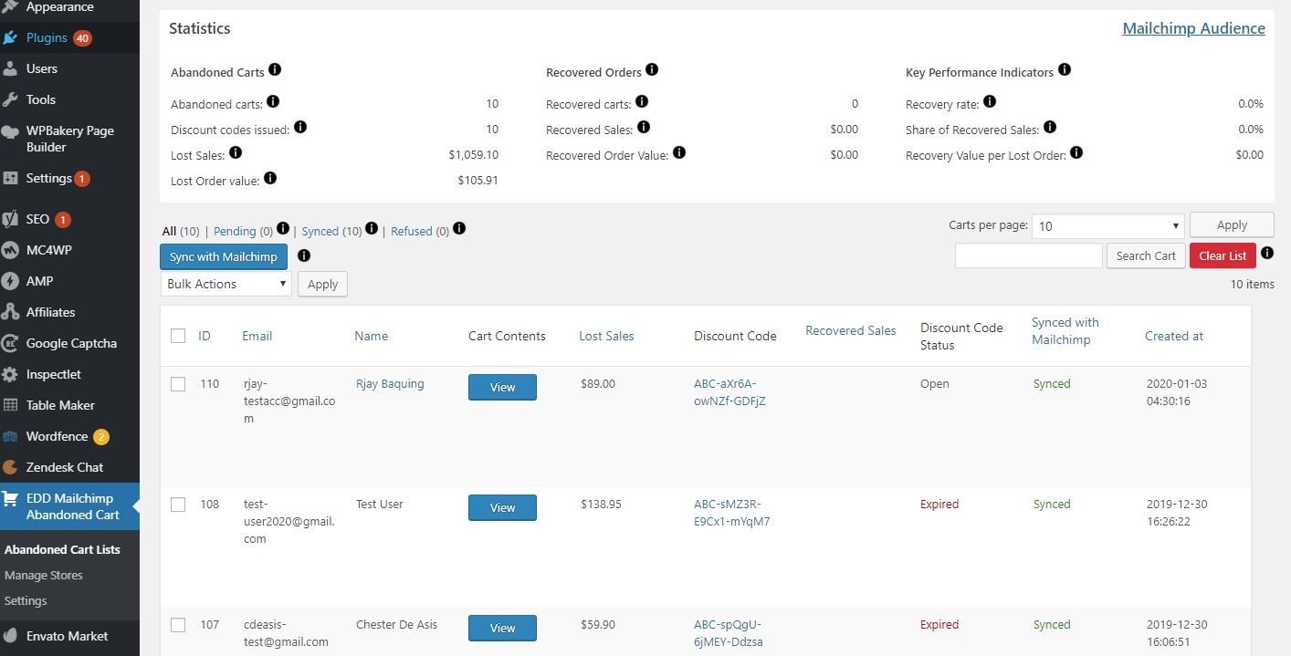Apply the selected bulk action

click(x=322, y=284)
